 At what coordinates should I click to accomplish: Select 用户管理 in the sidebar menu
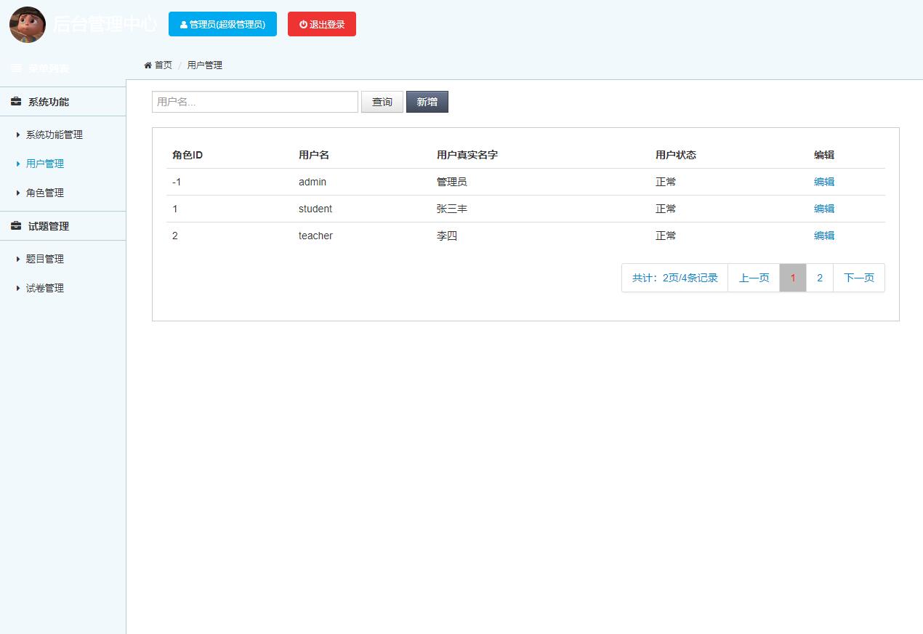[x=44, y=164]
